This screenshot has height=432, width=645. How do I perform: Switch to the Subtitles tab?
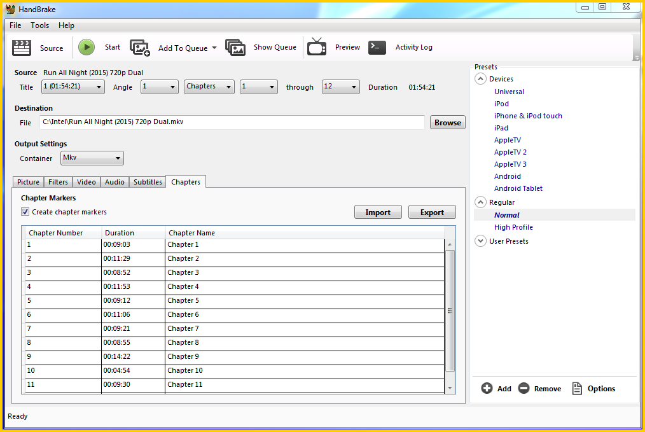148,182
